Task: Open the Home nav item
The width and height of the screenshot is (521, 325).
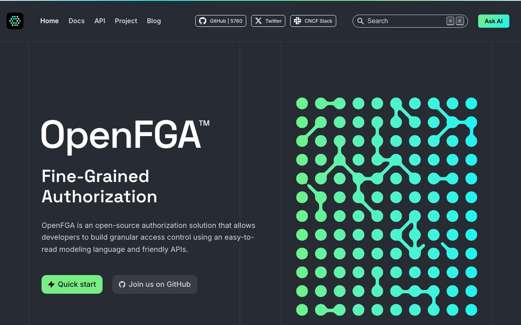Action: click(50, 21)
